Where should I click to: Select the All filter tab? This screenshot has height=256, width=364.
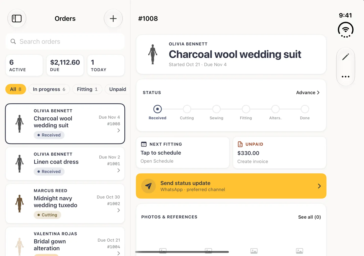16,89
